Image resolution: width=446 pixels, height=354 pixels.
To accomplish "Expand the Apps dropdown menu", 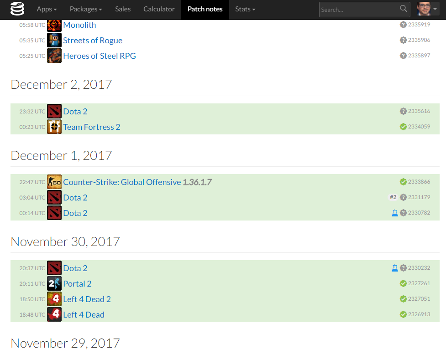I will point(47,9).
